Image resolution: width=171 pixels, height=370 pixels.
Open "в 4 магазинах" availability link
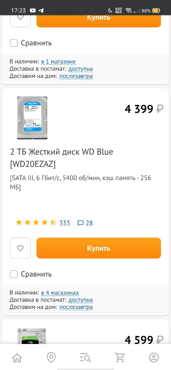[60, 293]
